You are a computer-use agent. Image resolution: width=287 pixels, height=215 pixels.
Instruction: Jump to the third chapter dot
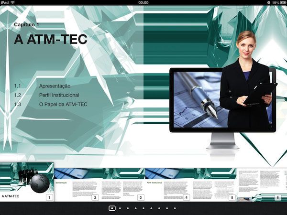tap(128, 208)
